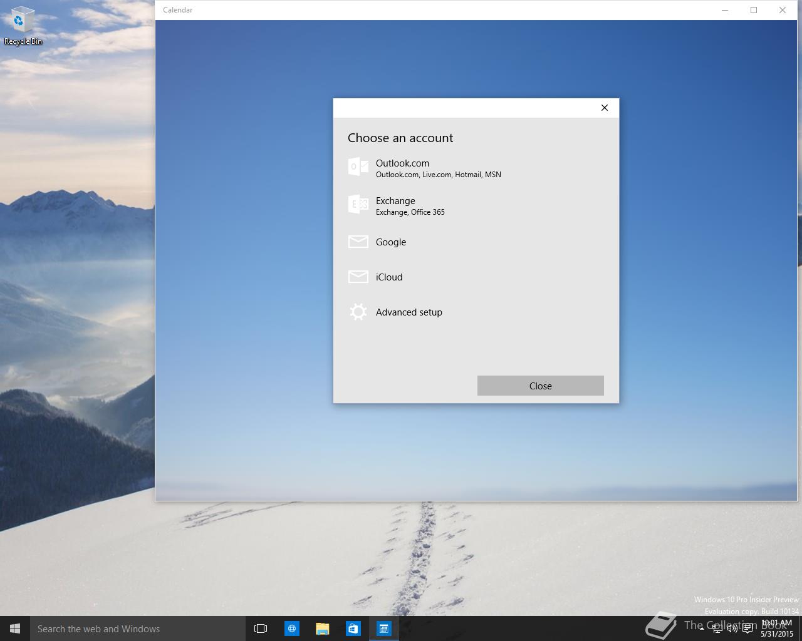
Task: Open the Store app from the taskbar
Action: click(x=353, y=628)
